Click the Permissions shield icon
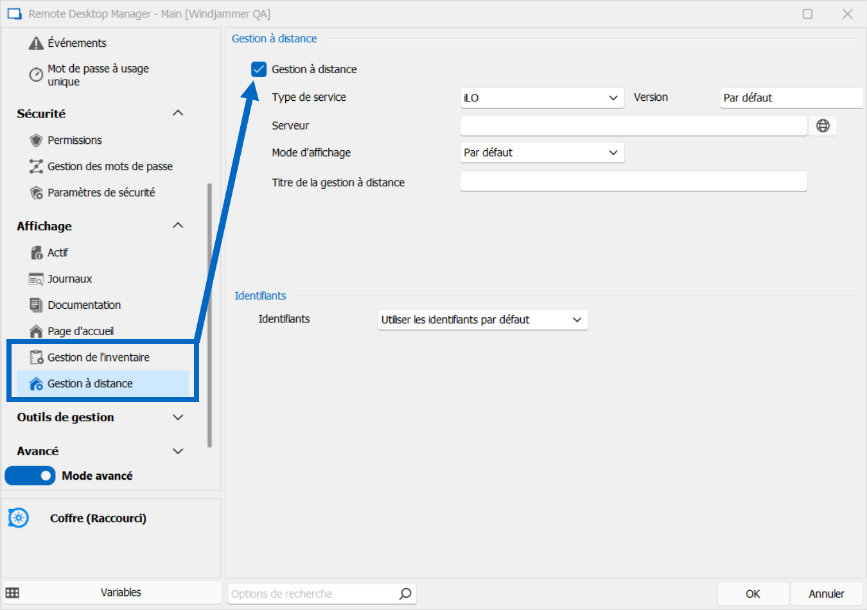This screenshot has height=610, width=867. pos(37,140)
